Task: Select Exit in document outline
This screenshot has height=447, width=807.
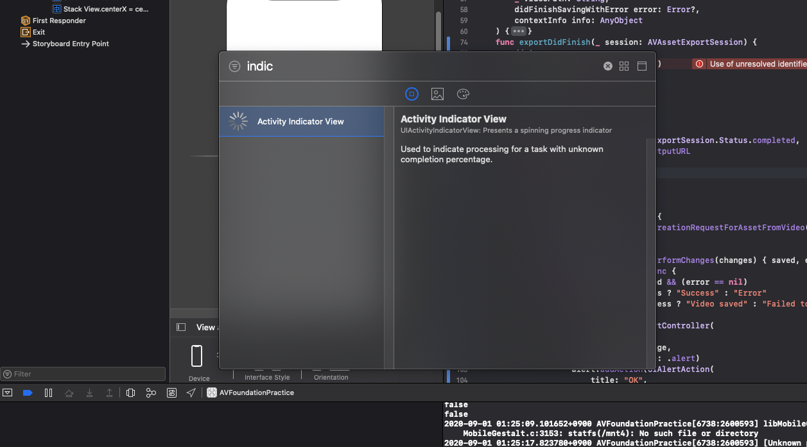Action: pyautogui.click(x=39, y=32)
